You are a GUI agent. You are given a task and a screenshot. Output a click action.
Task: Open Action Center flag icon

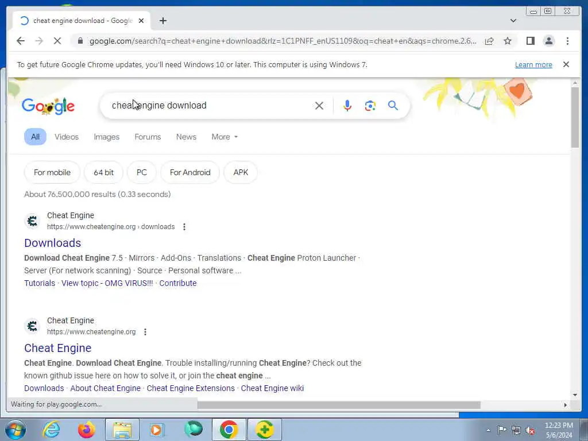pyautogui.click(x=502, y=430)
